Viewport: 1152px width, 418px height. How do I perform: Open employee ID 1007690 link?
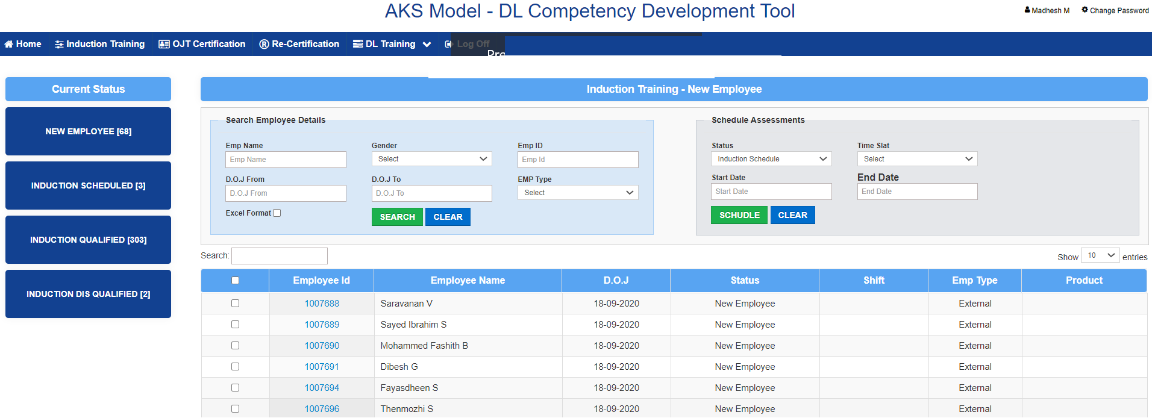[322, 346]
